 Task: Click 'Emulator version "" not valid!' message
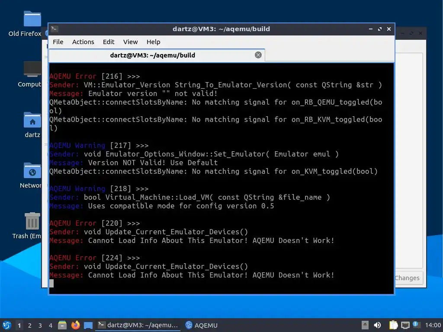[153, 93]
